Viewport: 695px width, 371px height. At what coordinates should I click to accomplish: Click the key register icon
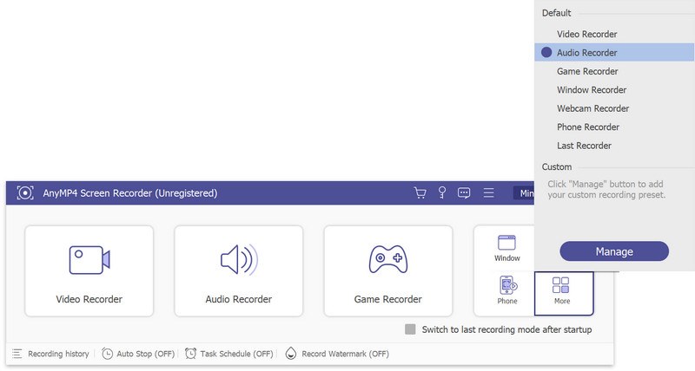442,192
